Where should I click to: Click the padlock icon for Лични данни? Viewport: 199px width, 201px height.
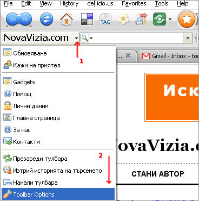click(x=8, y=106)
